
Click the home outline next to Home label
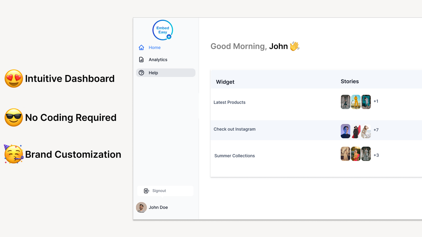pyautogui.click(x=141, y=47)
